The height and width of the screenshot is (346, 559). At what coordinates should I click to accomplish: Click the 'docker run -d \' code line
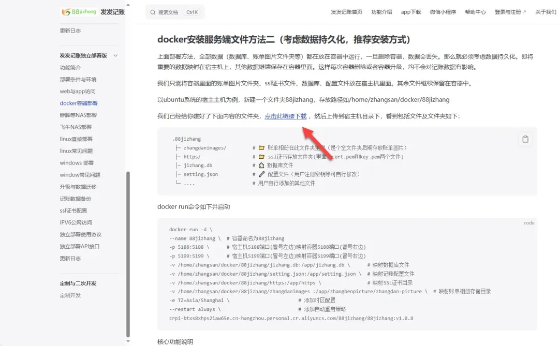pyautogui.click(x=190, y=230)
